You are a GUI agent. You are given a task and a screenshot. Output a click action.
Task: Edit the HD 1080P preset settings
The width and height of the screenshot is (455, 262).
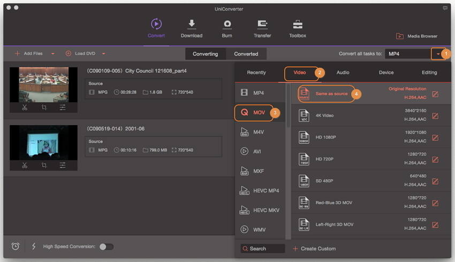[435, 137]
